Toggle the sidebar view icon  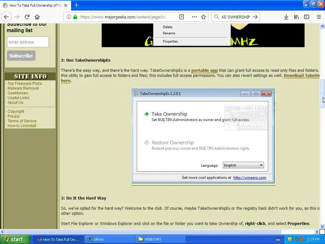point(307,17)
